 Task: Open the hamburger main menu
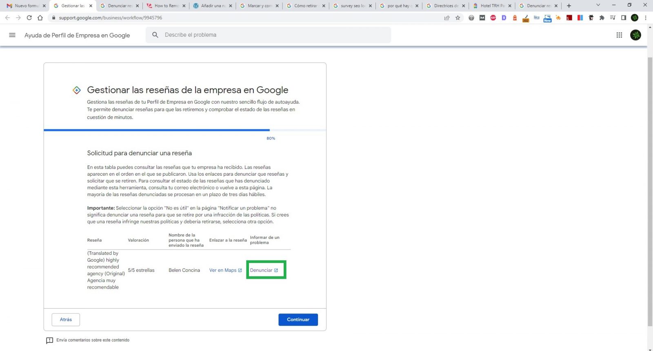click(12, 35)
